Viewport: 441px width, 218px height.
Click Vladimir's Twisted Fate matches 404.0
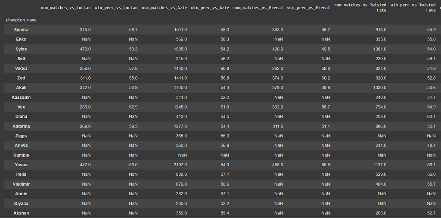(x=381, y=184)
